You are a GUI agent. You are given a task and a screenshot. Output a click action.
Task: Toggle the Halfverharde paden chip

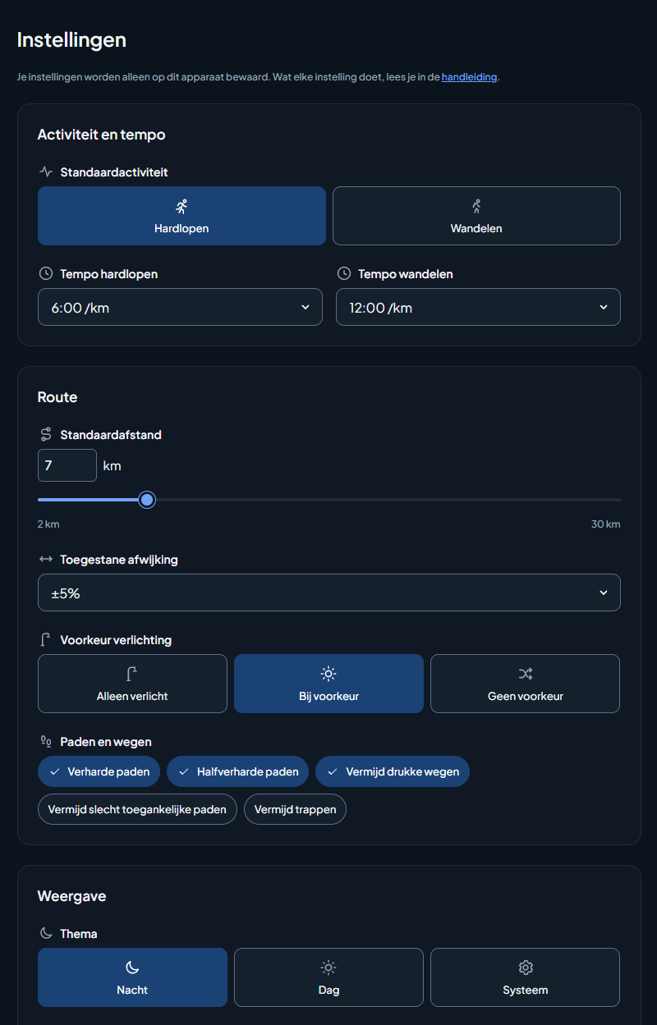tap(237, 771)
